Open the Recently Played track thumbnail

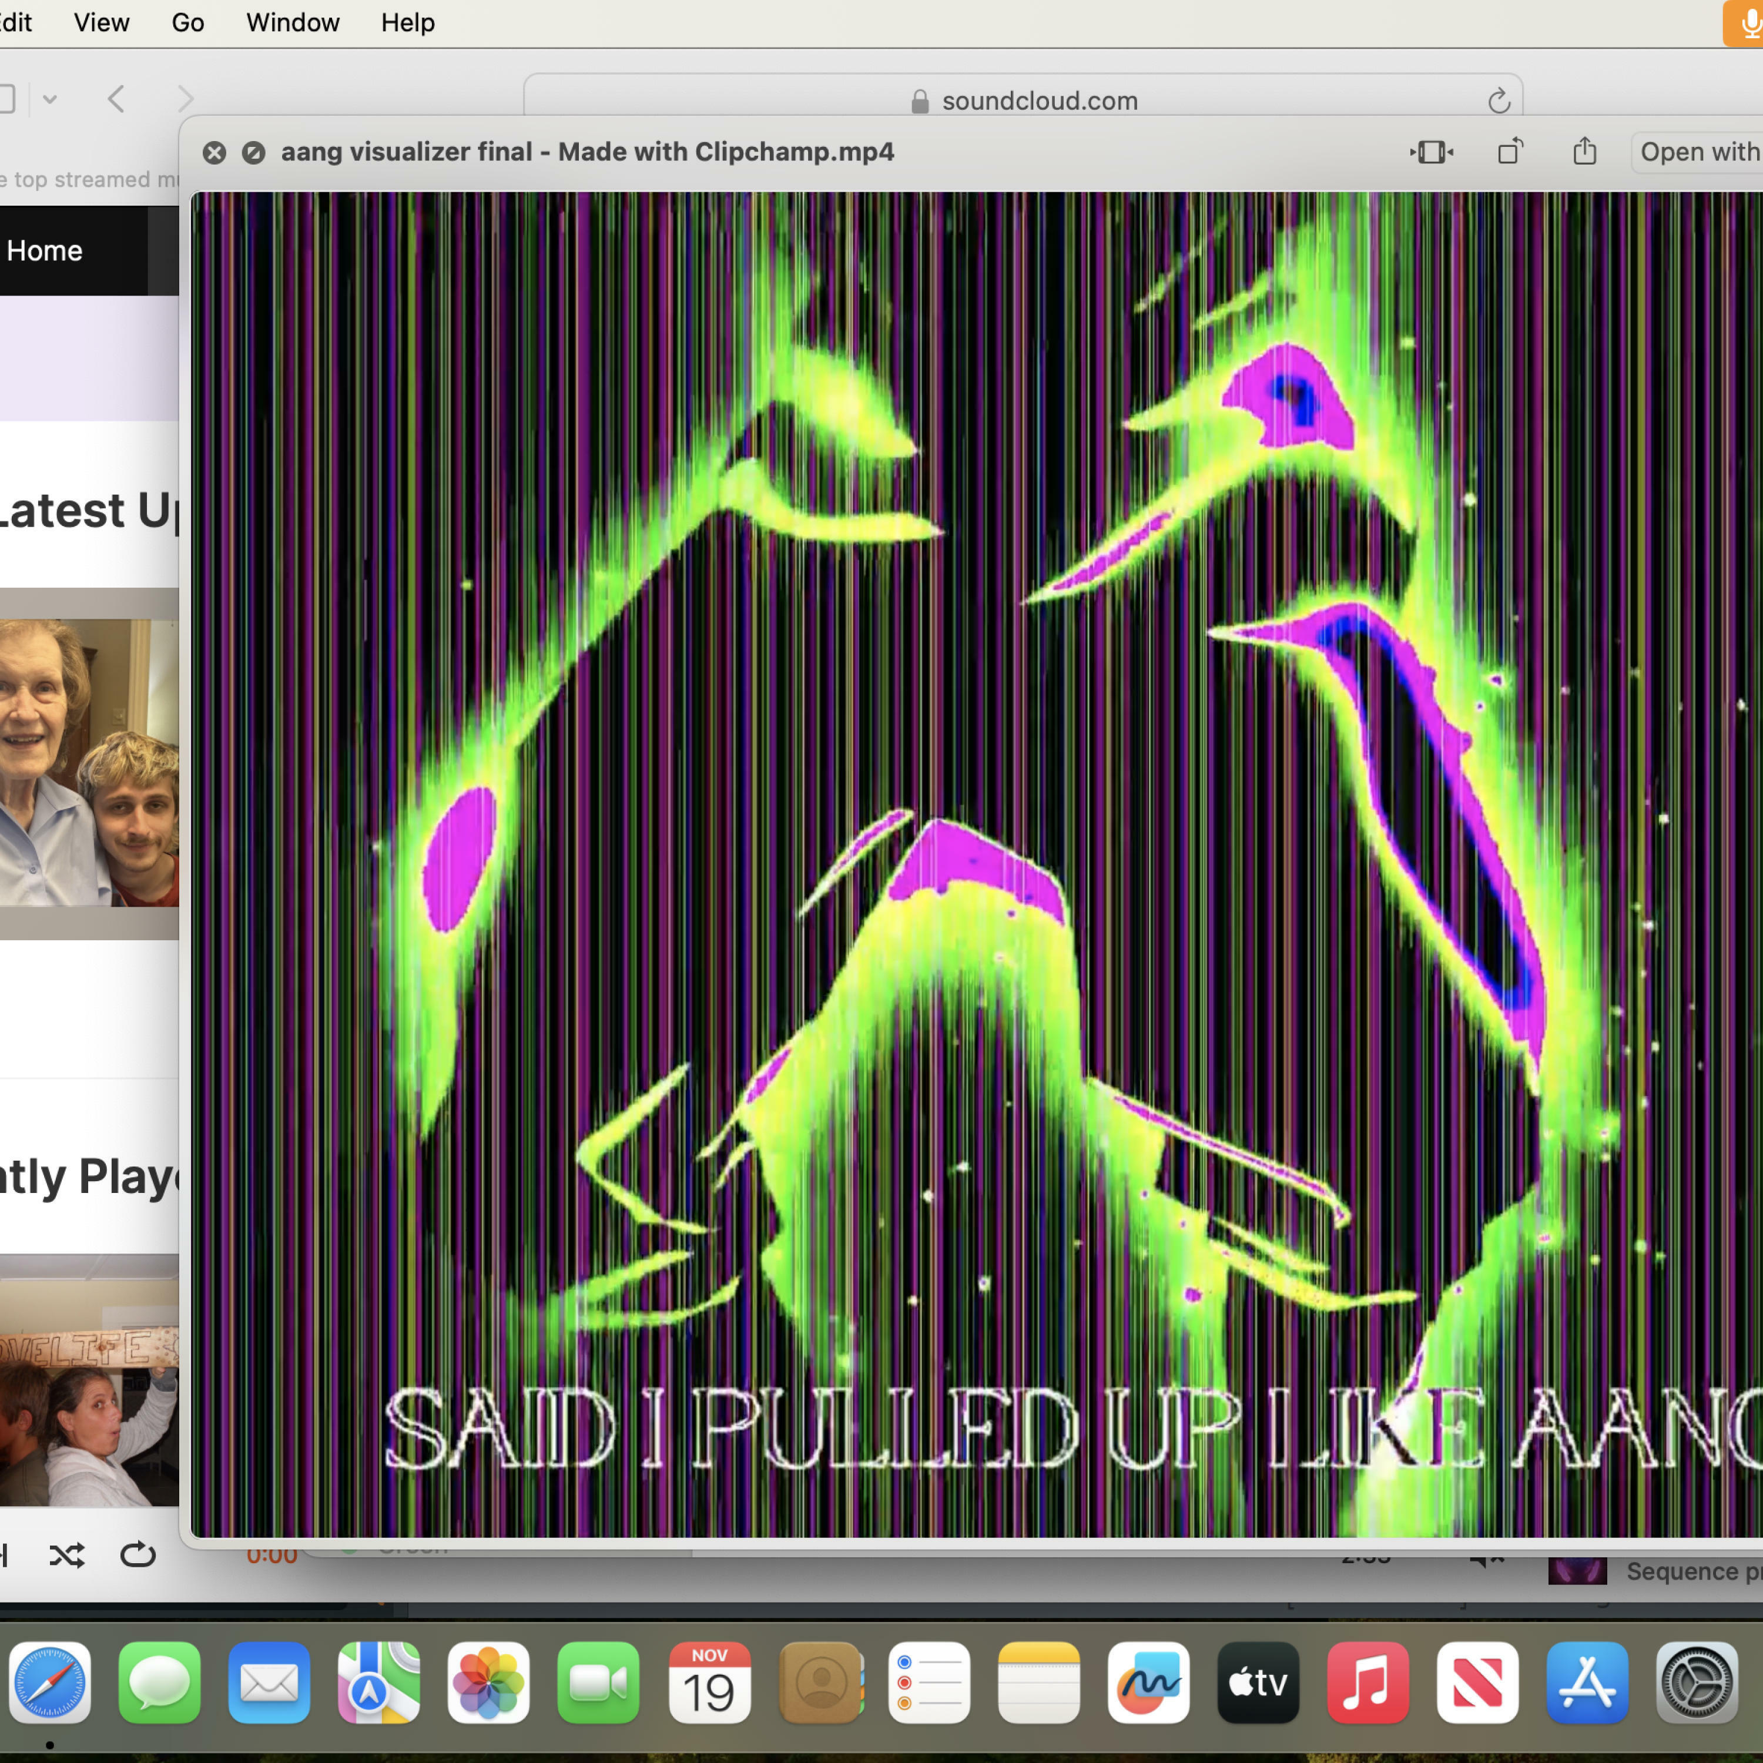(x=89, y=1380)
